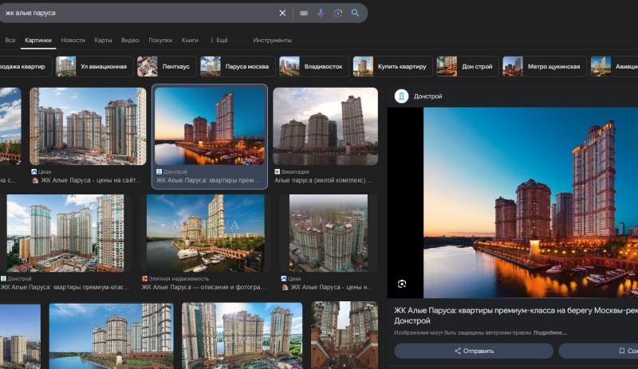Open the selected Донстрой sunset thumbnail
Screen dimensions: 638x369
click(x=210, y=126)
